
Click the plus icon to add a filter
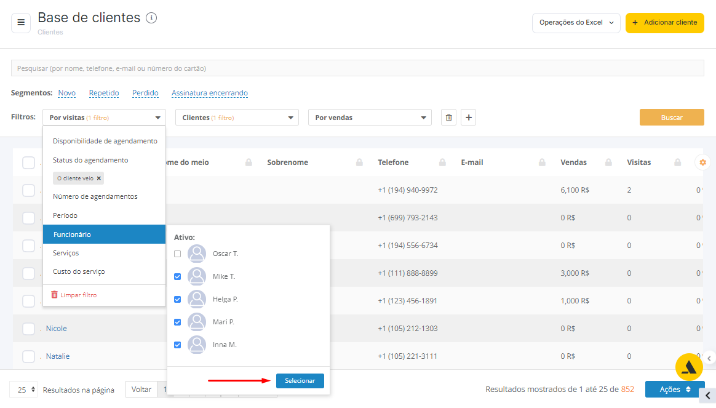pyautogui.click(x=469, y=118)
